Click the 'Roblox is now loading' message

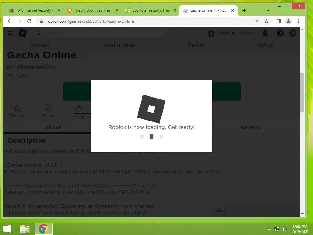[152, 127]
